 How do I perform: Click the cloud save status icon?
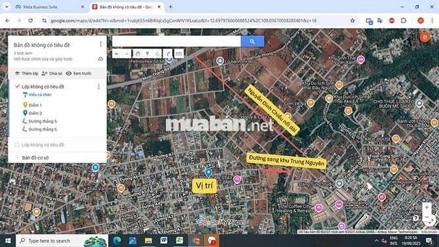click(x=101, y=59)
